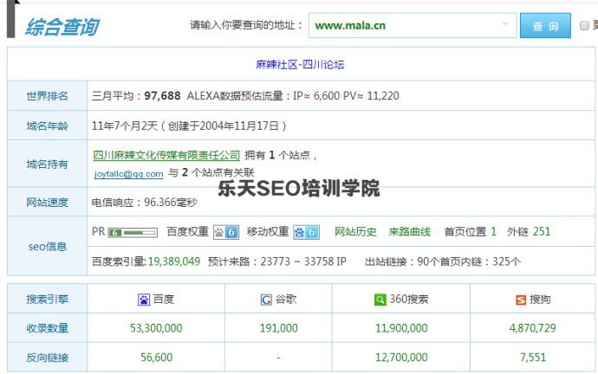Click the www.mala.cn address input field
The height and width of the screenshot is (374, 598).
(413, 25)
